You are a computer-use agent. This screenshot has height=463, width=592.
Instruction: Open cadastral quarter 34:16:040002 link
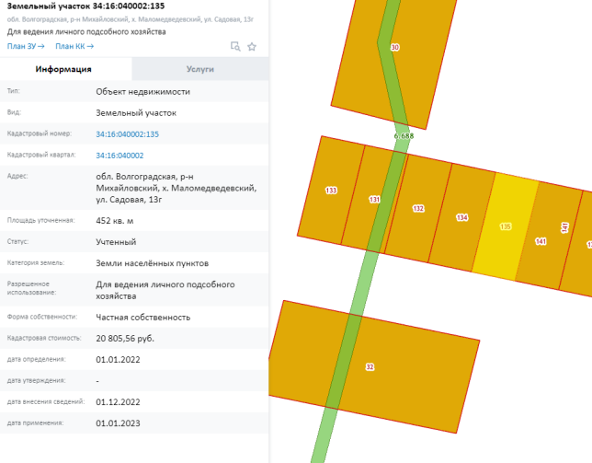120,156
